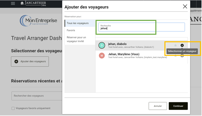Click the green D avatar for diabolo
The width and height of the screenshot is (202, 116).
(102, 45)
